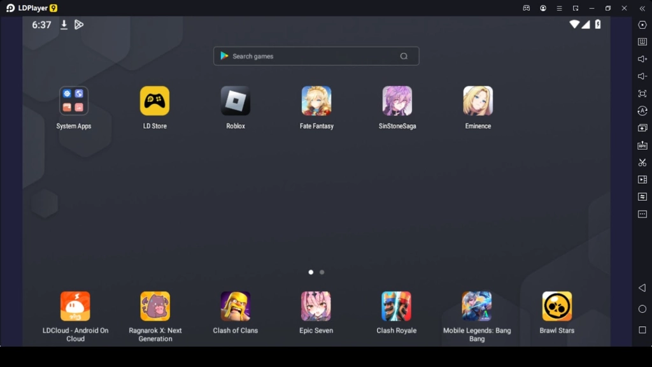Collapse sidebar with double chevron
This screenshot has width=652, height=367.
642,8
